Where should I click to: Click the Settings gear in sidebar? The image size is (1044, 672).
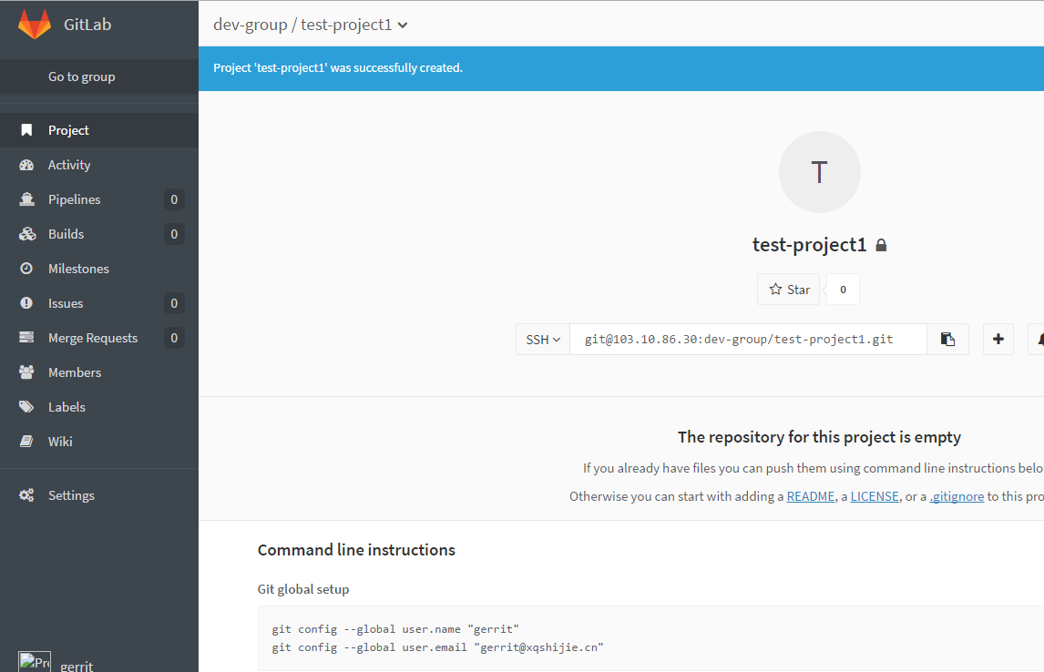tap(27, 494)
